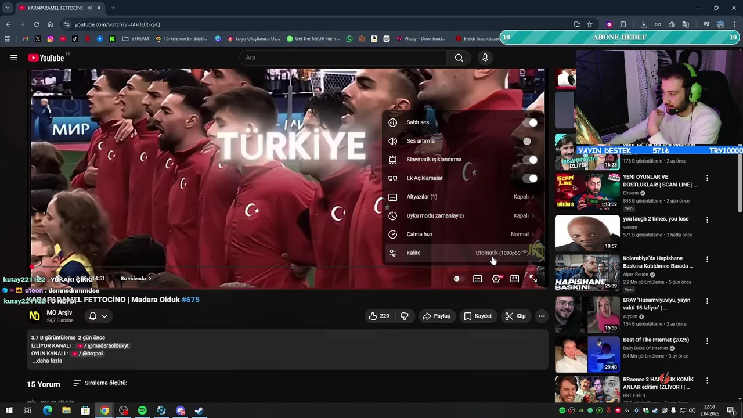
Task: Go back in Chrome
Action: click(8, 24)
